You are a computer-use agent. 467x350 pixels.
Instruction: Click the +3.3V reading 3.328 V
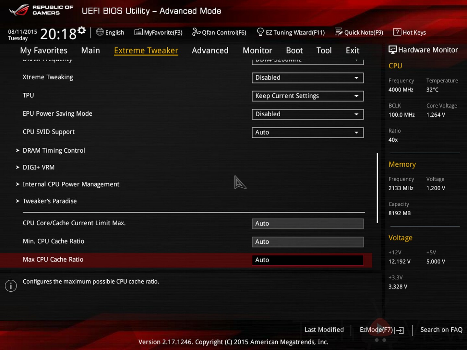tap(398, 287)
